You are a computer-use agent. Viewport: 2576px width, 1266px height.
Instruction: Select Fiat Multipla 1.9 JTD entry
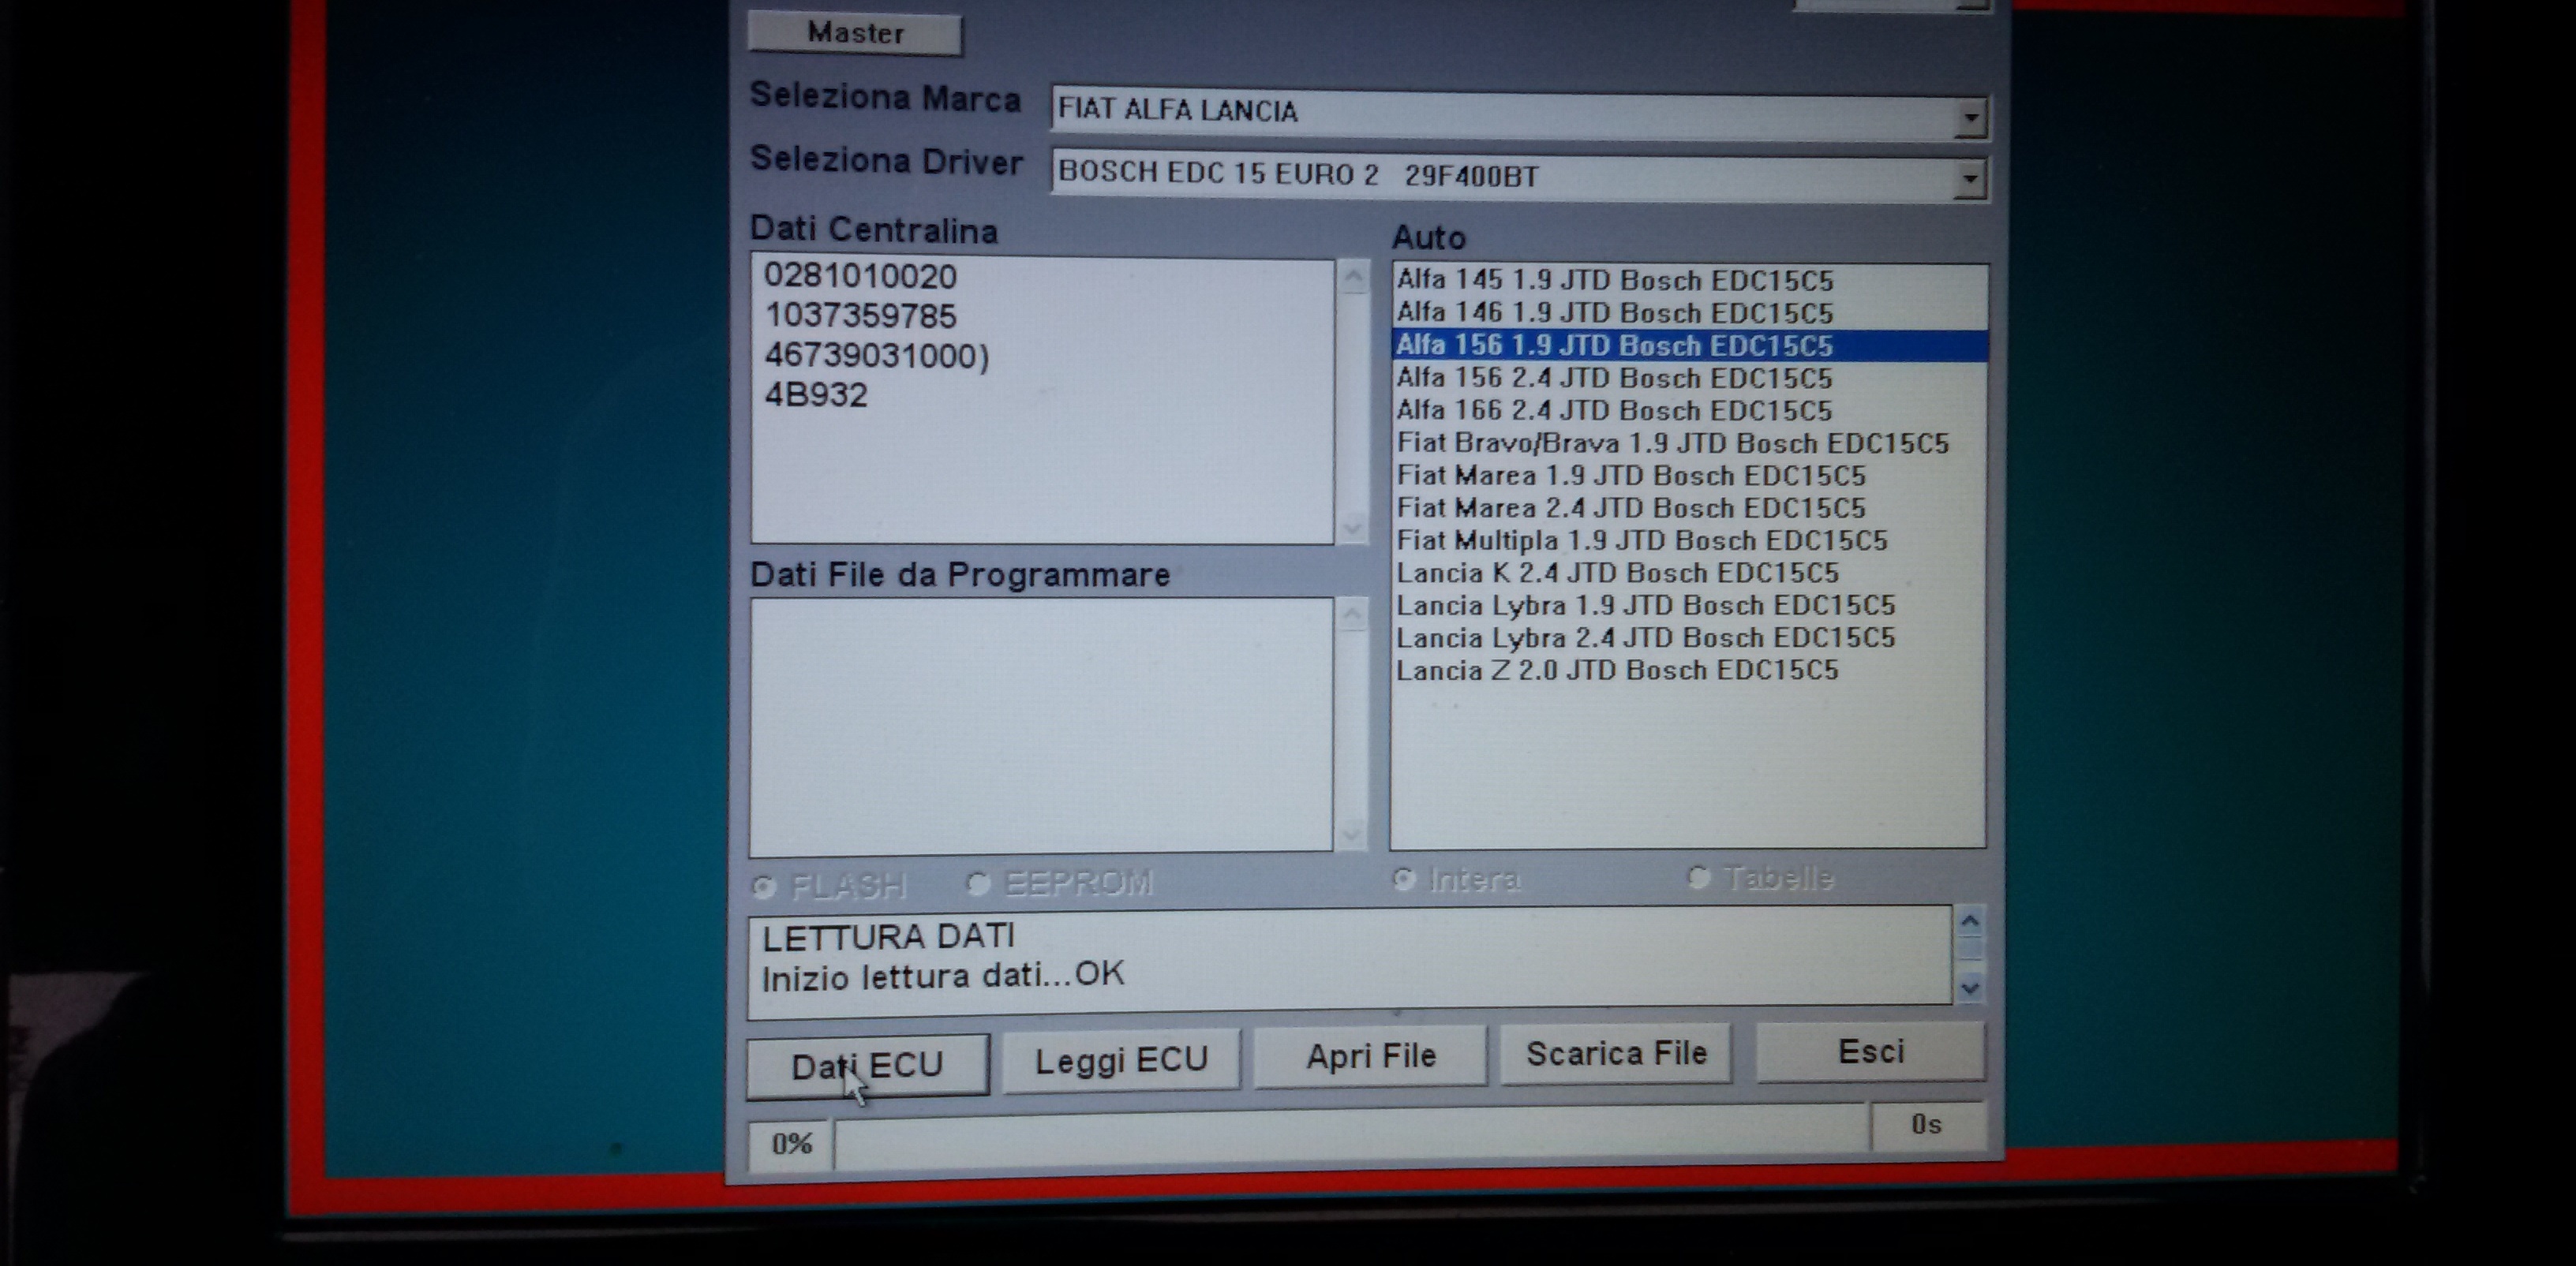[1688, 540]
